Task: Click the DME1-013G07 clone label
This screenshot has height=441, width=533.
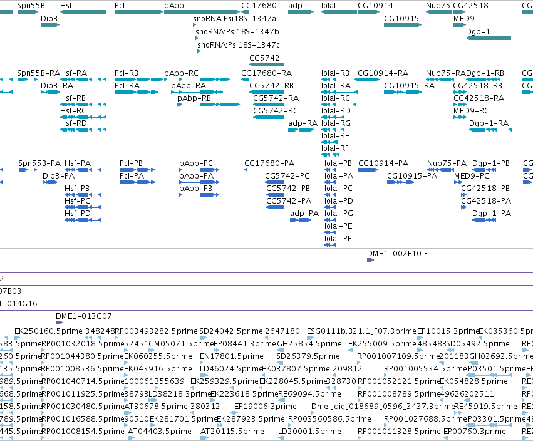Action: click(84, 316)
